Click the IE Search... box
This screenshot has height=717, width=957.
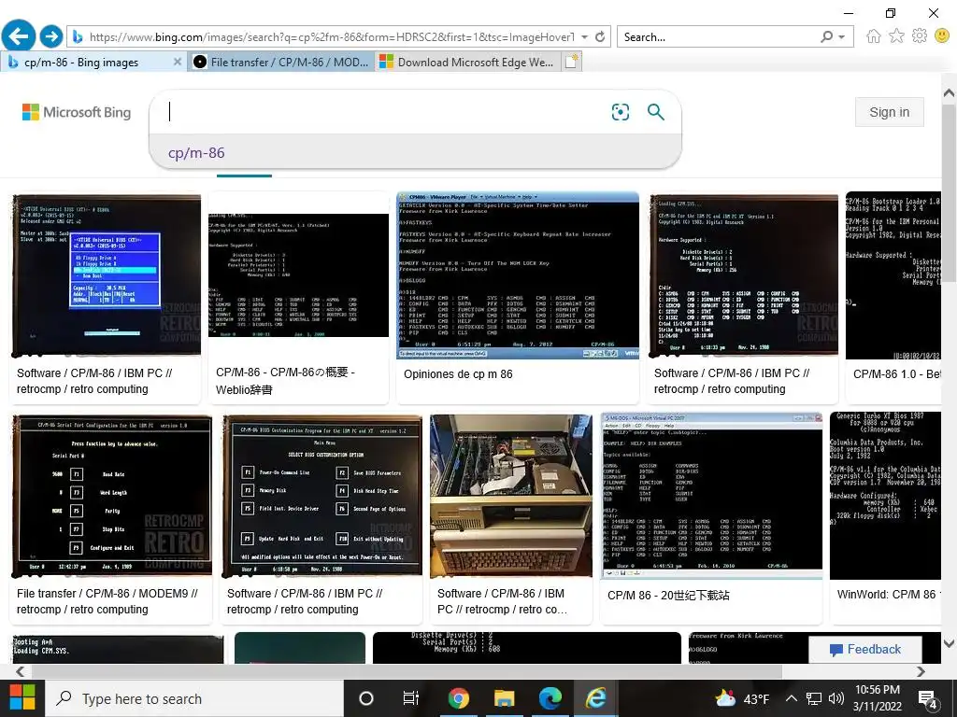[x=717, y=37]
